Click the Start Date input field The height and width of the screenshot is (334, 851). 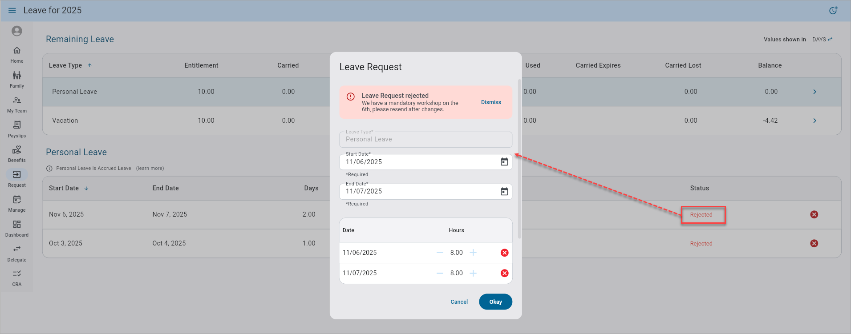coord(418,162)
